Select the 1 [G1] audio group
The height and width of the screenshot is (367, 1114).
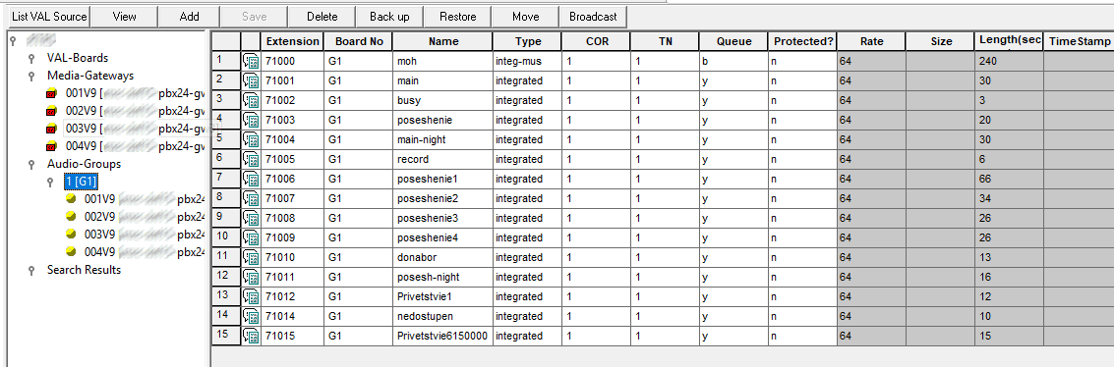81,183
